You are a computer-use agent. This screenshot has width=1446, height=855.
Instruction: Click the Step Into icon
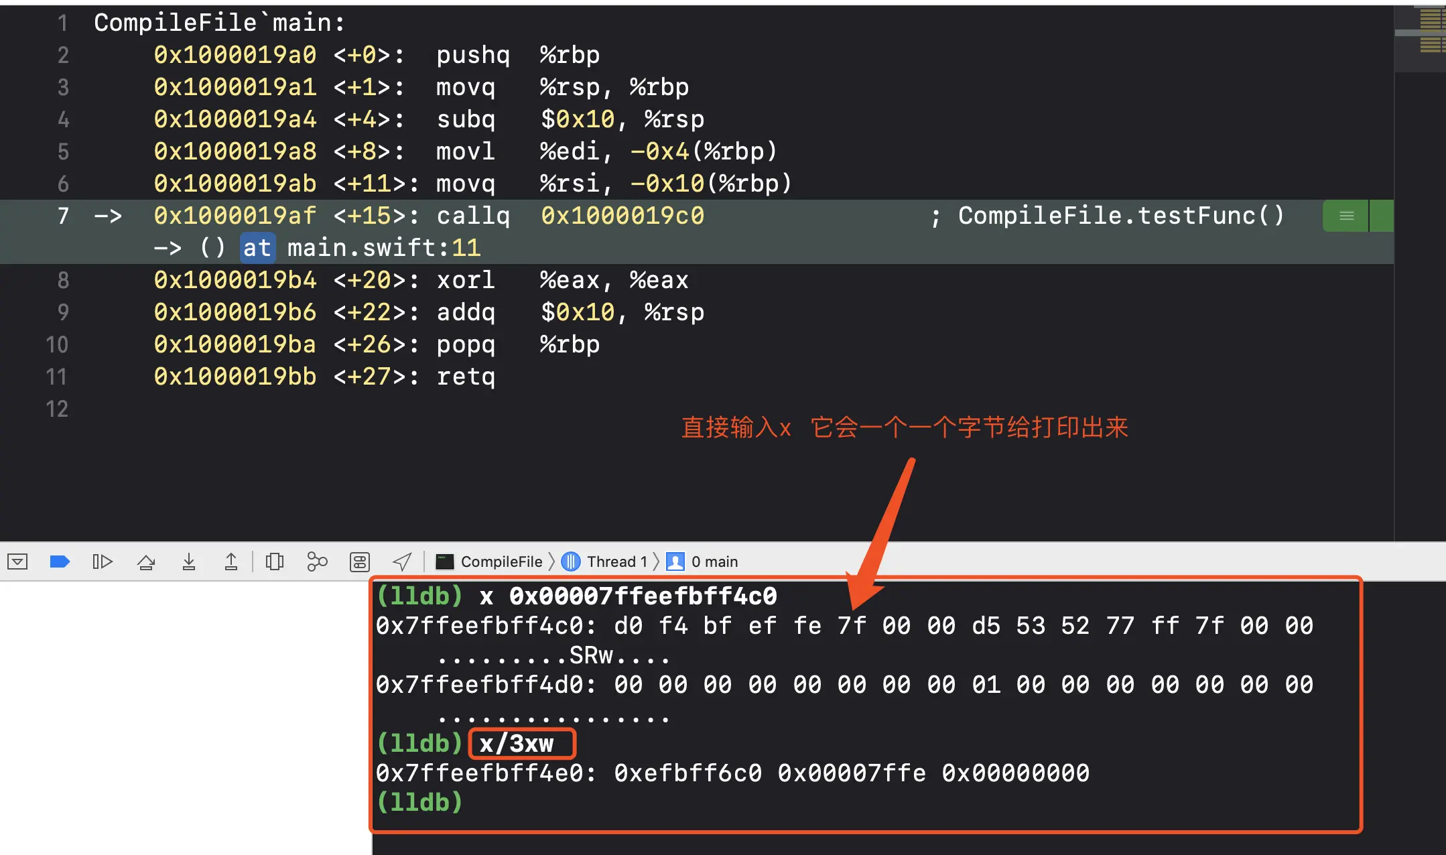pos(189,562)
